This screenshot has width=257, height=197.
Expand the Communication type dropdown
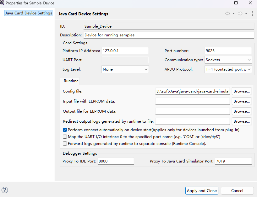pos(228,60)
